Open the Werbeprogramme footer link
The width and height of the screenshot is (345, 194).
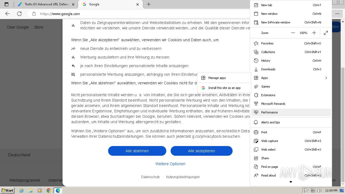(x=25, y=180)
